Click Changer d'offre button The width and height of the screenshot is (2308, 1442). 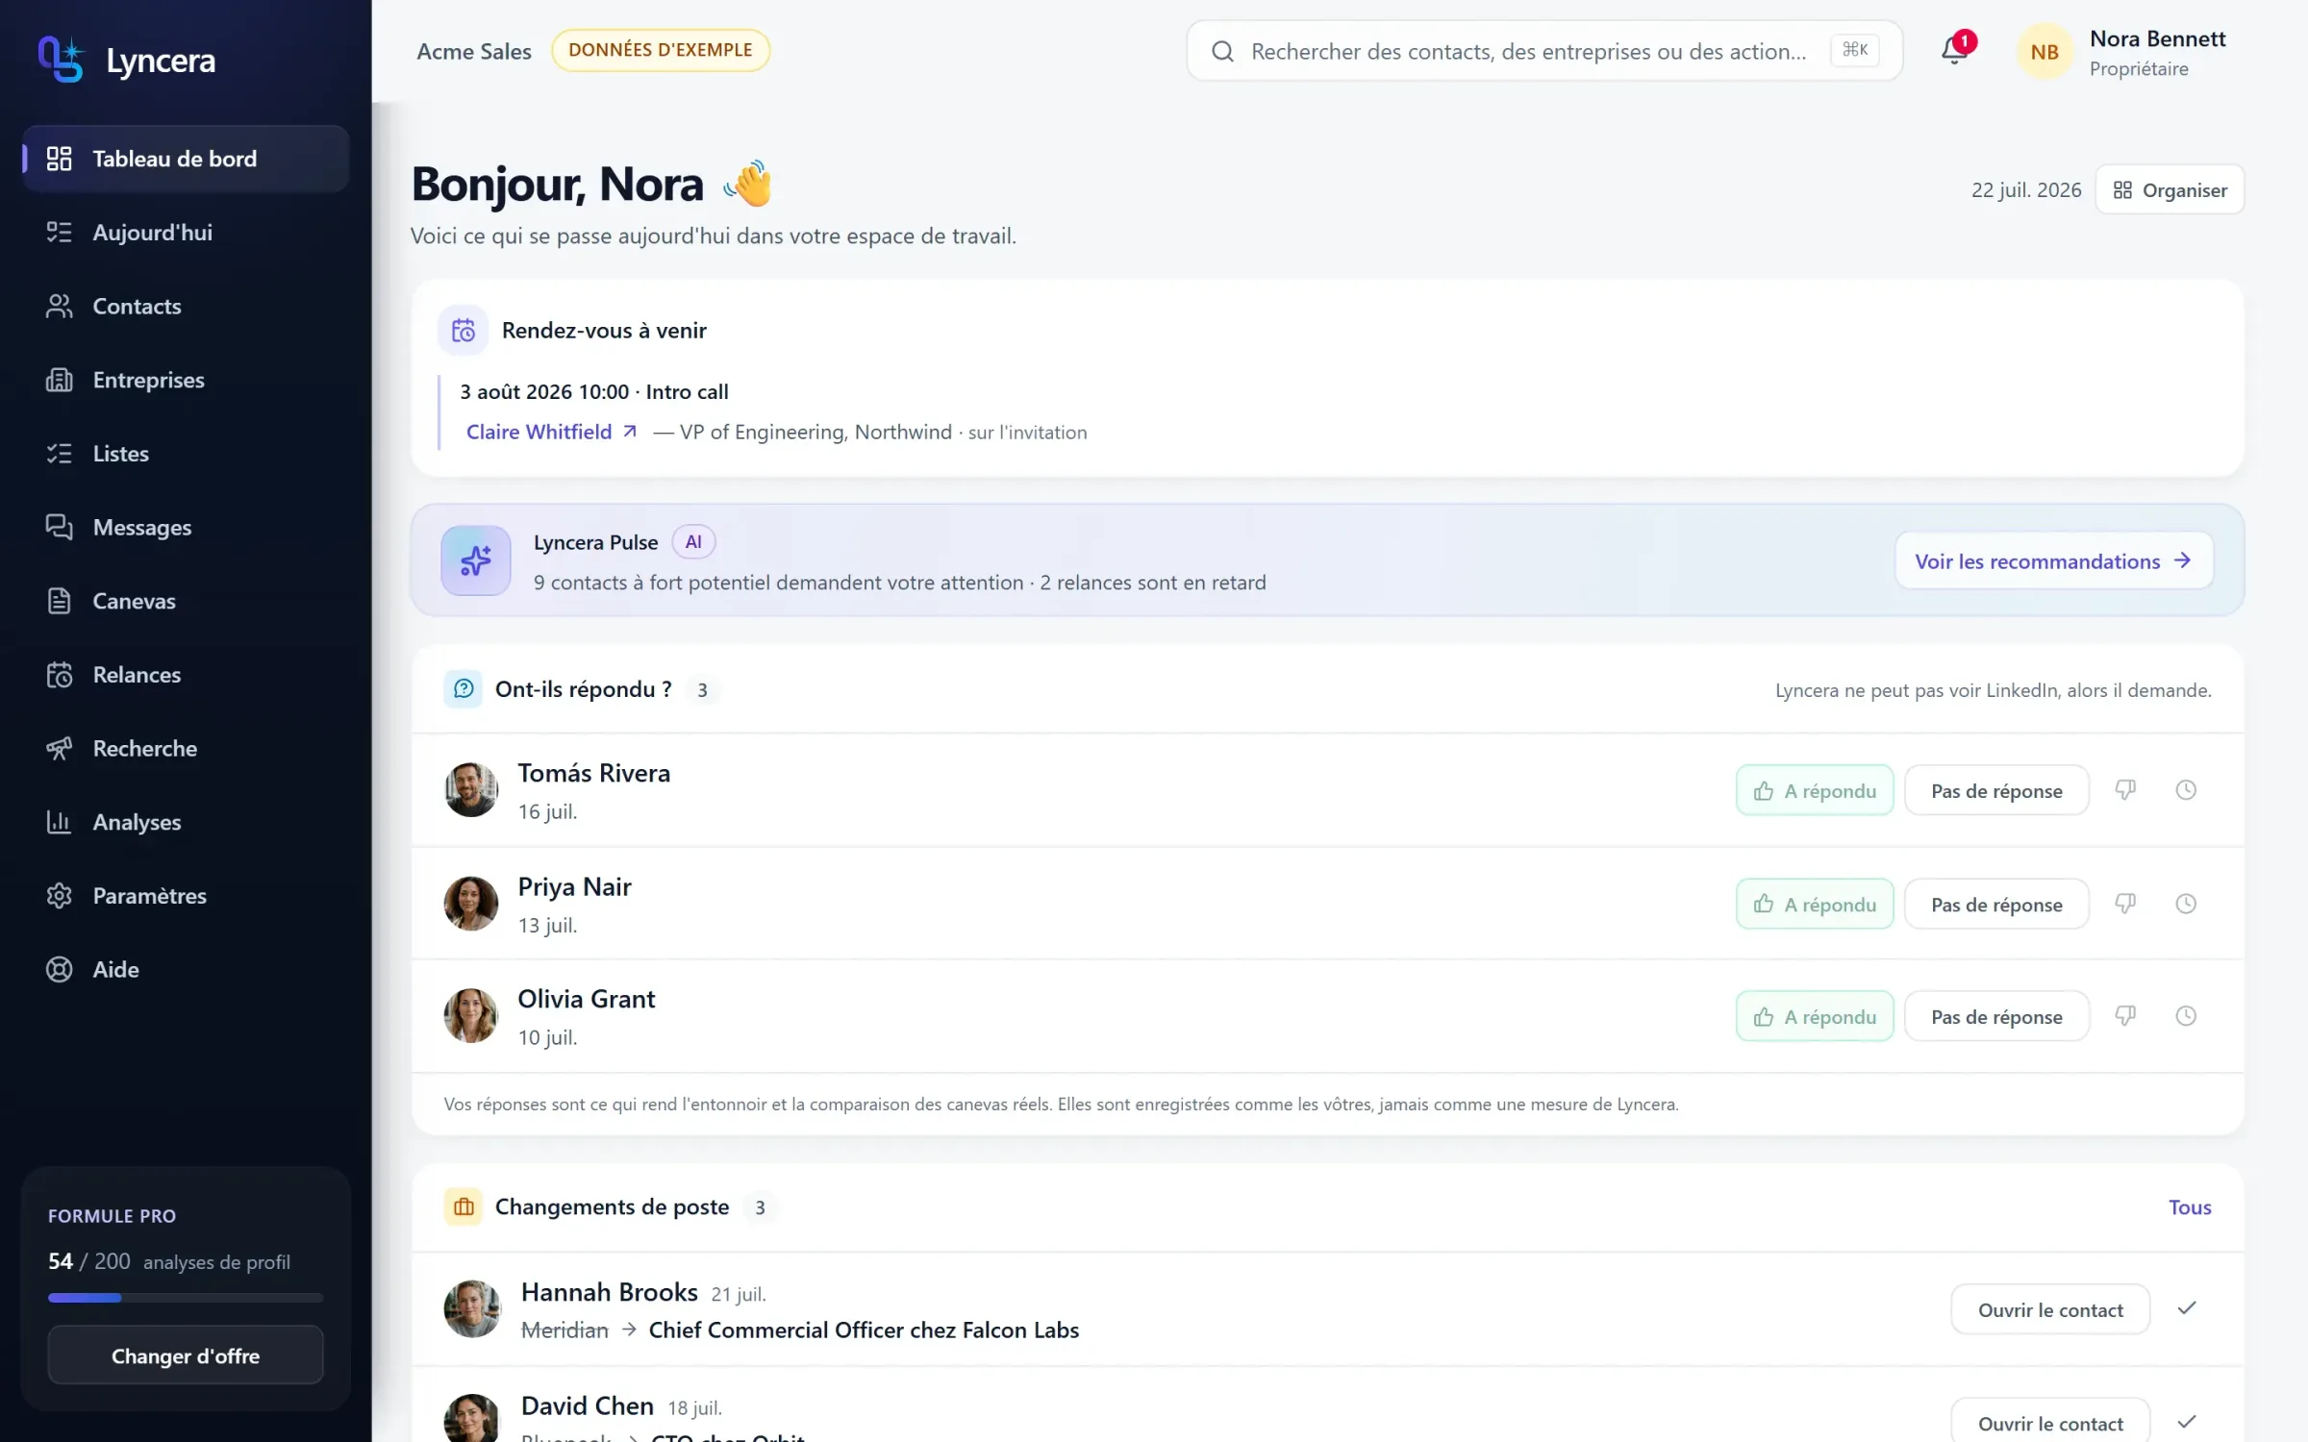pos(186,1355)
